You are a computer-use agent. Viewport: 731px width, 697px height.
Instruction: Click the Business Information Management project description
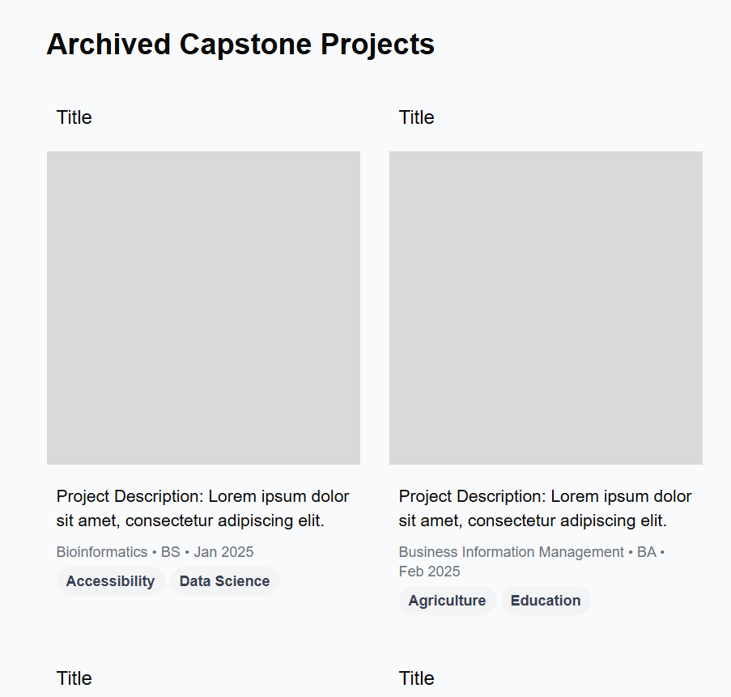coord(546,508)
